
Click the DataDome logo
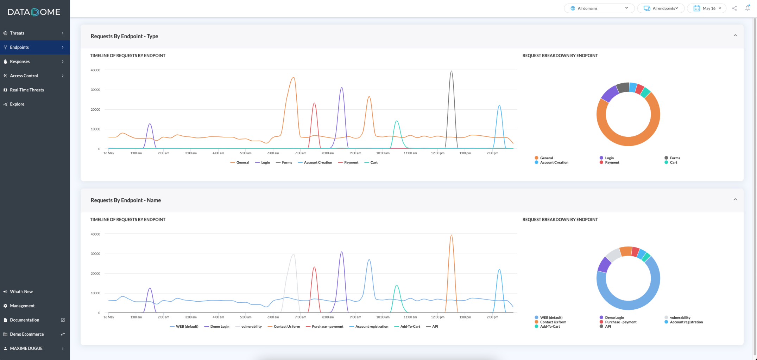(x=34, y=12)
